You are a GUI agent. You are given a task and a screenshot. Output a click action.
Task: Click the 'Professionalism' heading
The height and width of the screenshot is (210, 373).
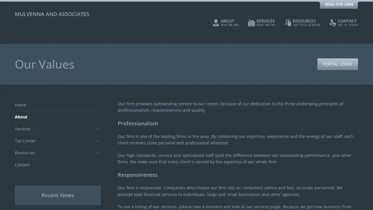coord(138,124)
